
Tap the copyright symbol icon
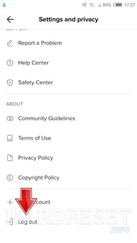point(10,178)
